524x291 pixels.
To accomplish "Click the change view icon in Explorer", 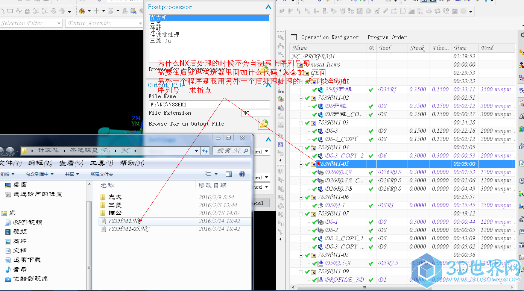I will click(x=208, y=174).
